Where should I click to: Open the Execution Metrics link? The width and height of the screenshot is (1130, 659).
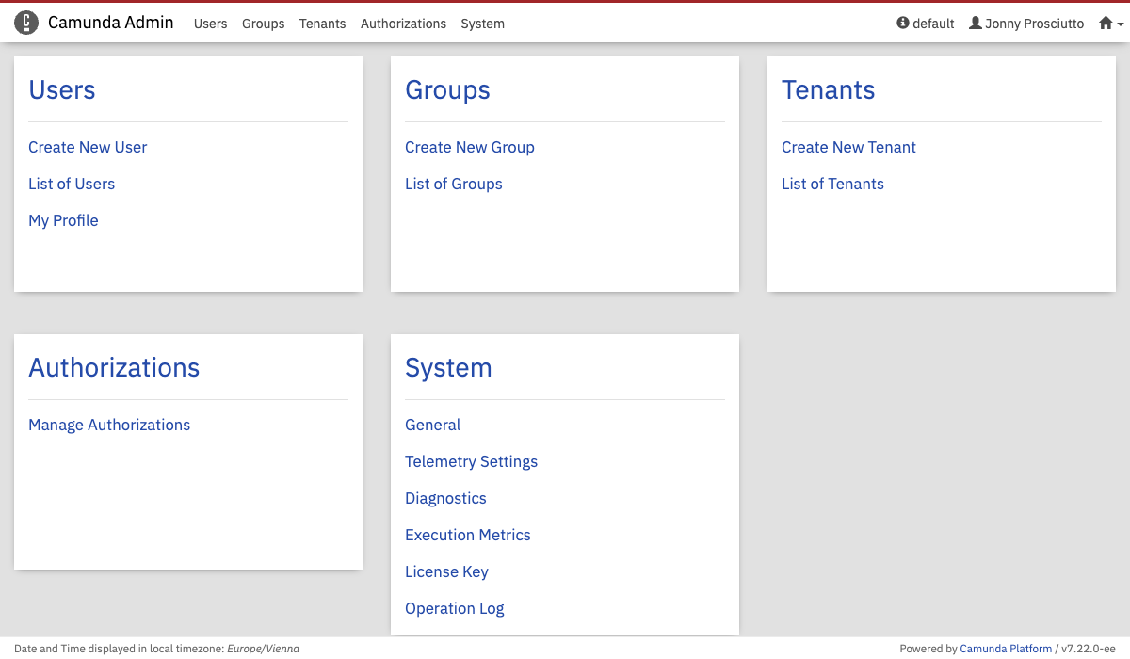[x=467, y=535]
